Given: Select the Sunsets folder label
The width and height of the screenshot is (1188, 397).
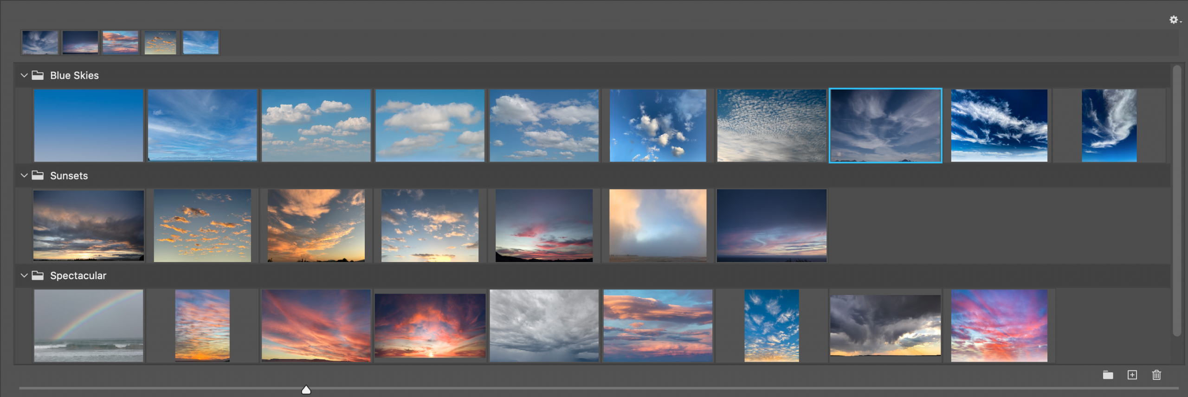Looking at the screenshot, I should pyautogui.click(x=69, y=176).
